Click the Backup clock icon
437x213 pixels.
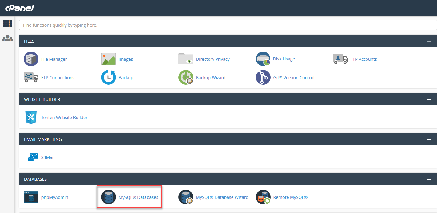109,77
